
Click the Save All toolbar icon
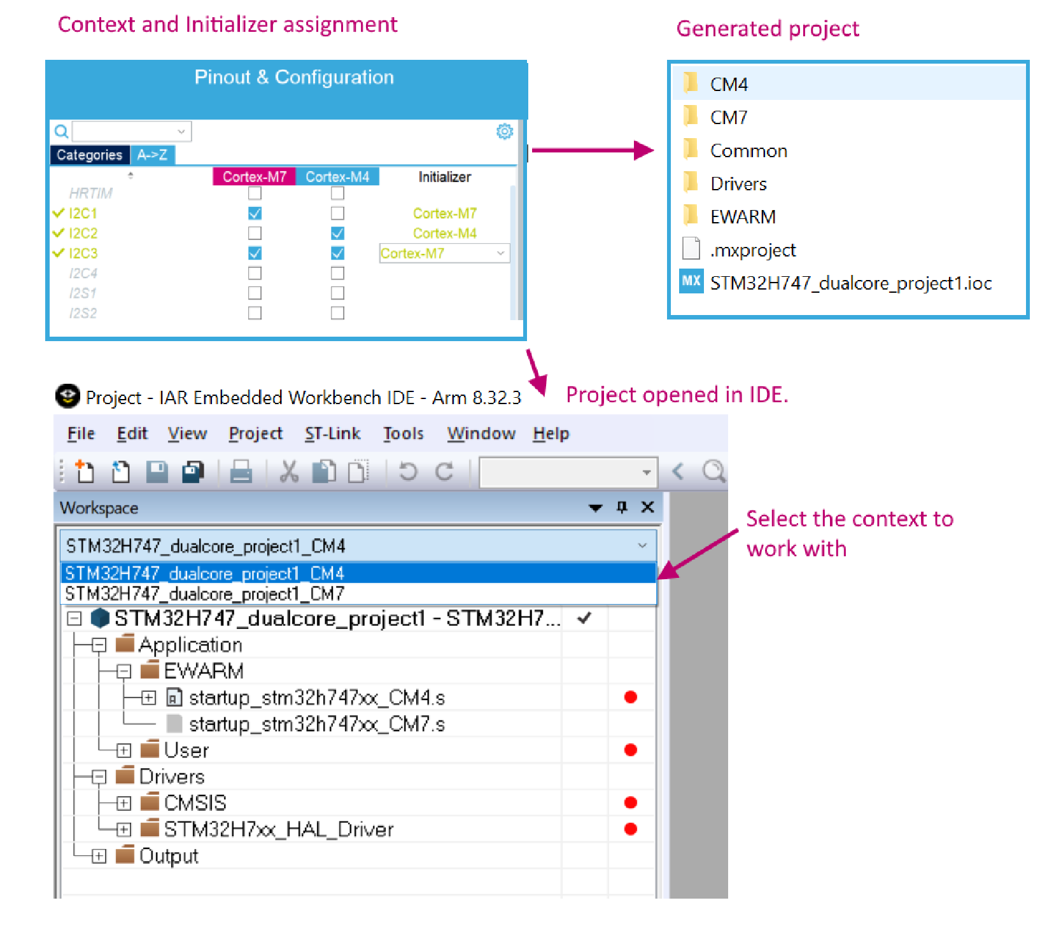(x=193, y=472)
